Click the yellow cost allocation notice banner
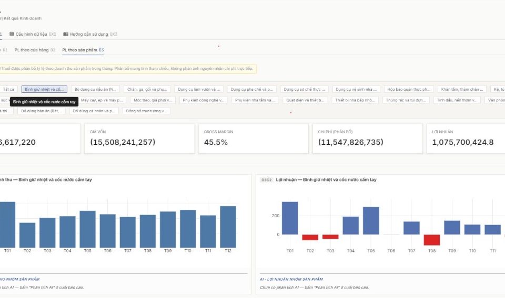This screenshot has height=298, width=505. pyautogui.click(x=128, y=68)
